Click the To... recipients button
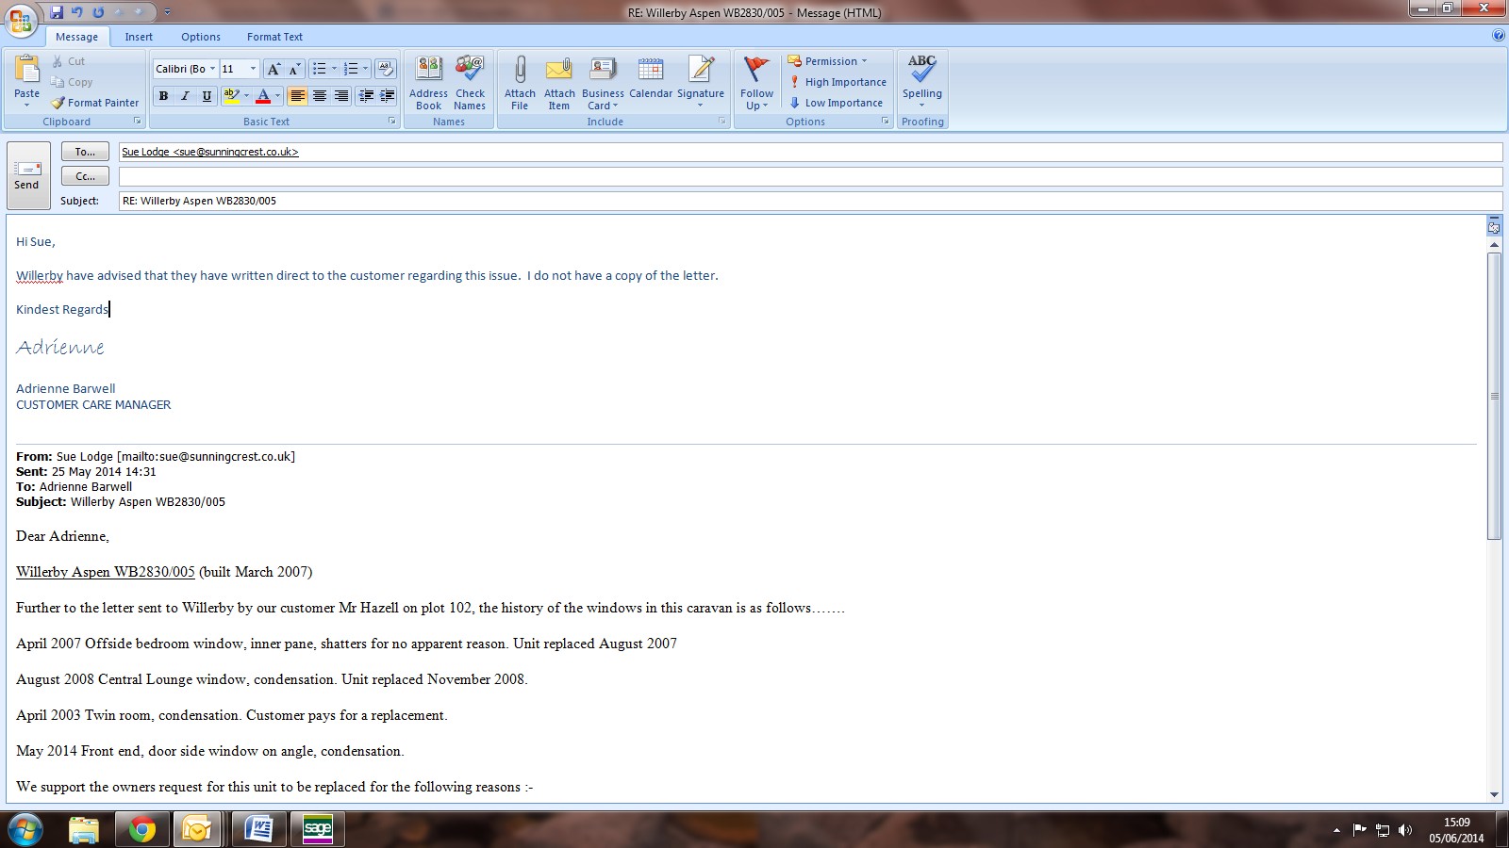Screen dimensions: 1509x848 [x=85, y=152]
